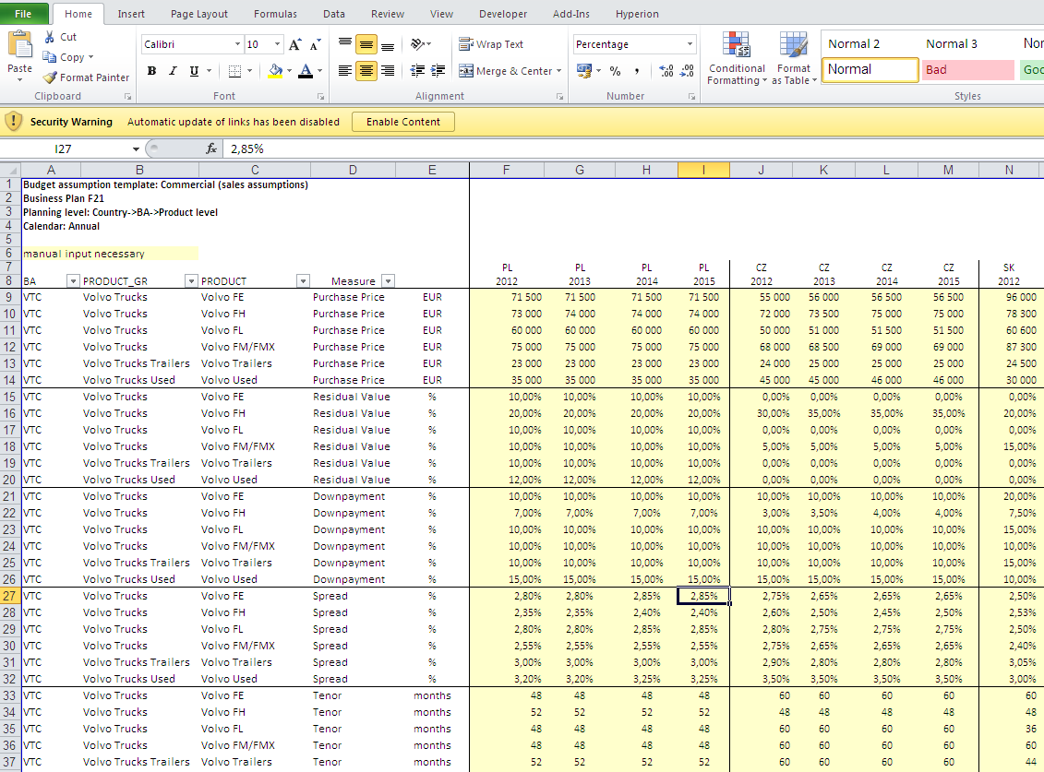This screenshot has height=772, width=1044.
Task: Select column header I
Action: 703,170
